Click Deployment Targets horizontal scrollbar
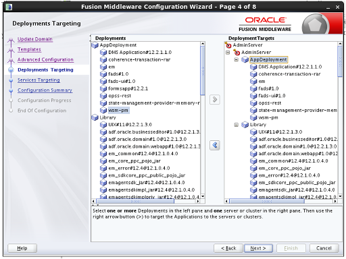 (x=267, y=201)
